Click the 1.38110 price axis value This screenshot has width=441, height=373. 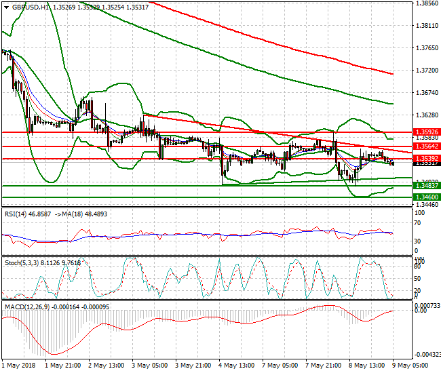tap(427, 26)
